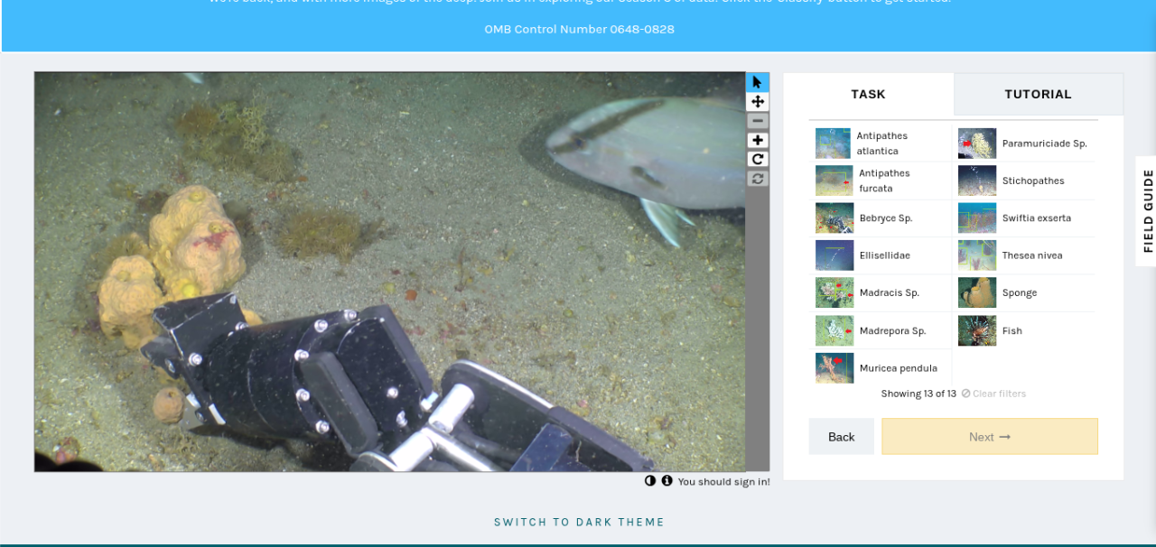Select Madracis Sp. option
1156x547 pixels.
pyautogui.click(x=881, y=292)
